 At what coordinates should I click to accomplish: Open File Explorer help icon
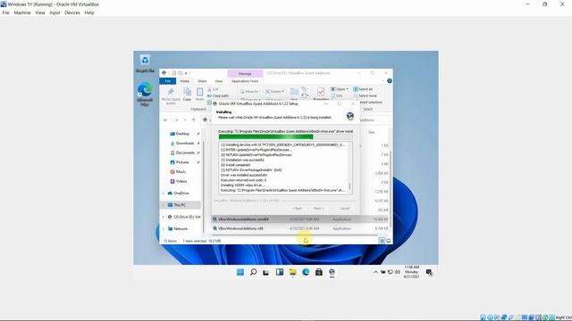coord(390,81)
